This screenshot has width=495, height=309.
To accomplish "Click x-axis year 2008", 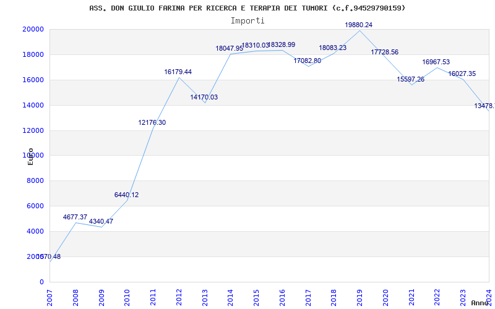I will tap(75, 298).
